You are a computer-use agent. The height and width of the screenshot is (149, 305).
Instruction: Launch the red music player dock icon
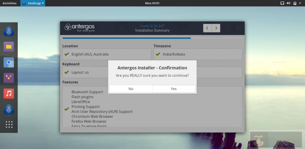click(x=9, y=94)
